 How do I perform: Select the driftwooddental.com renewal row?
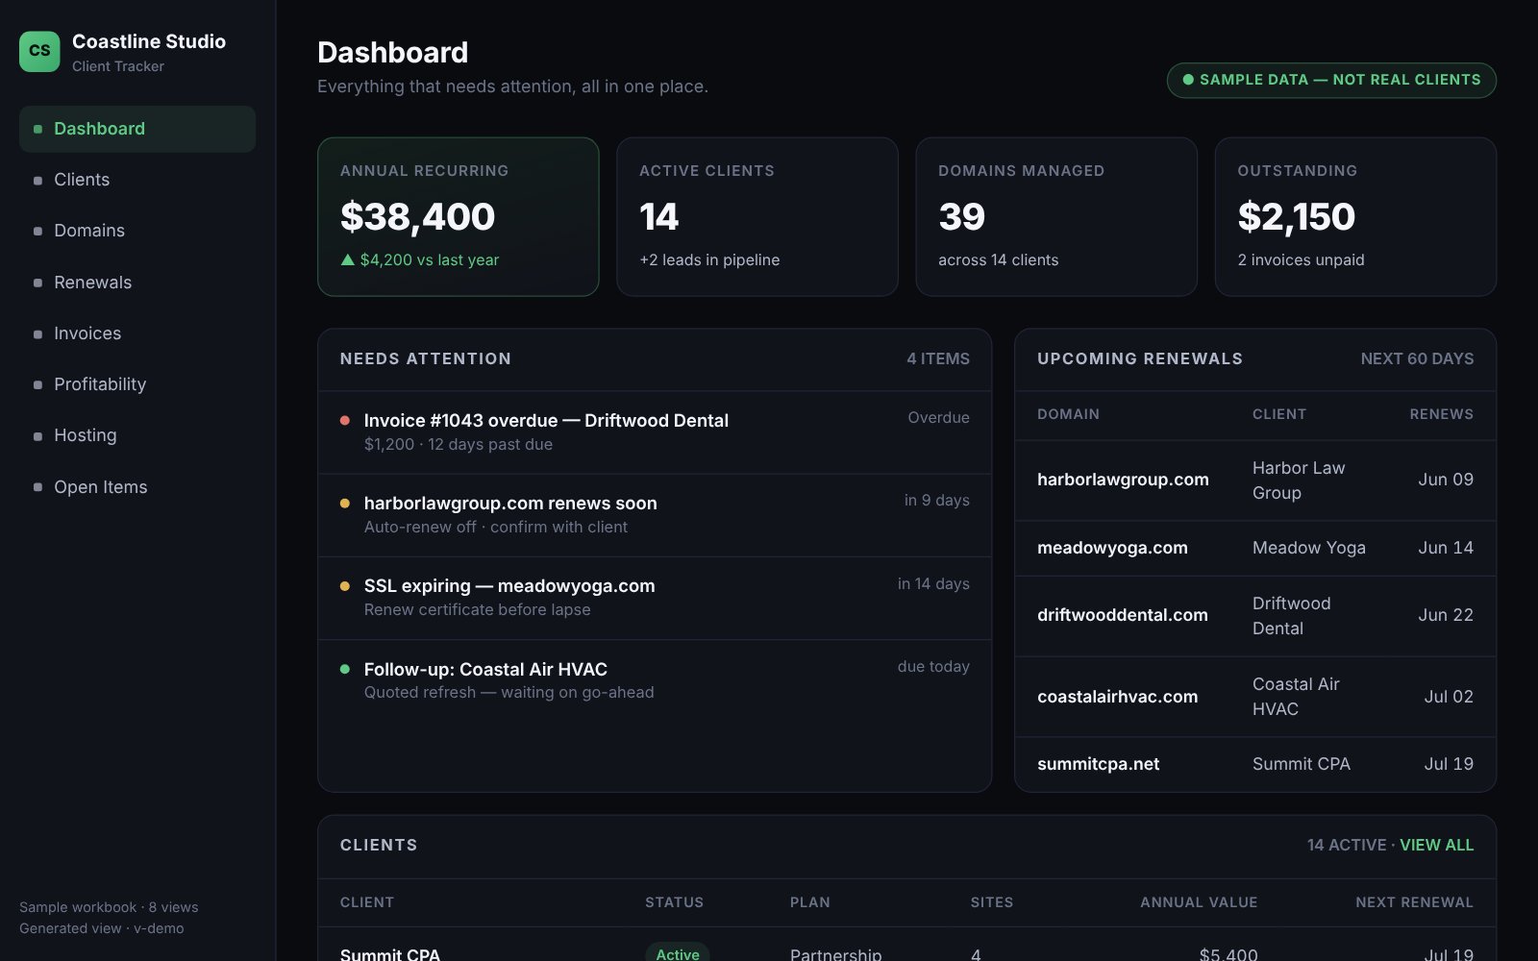[1255, 616]
